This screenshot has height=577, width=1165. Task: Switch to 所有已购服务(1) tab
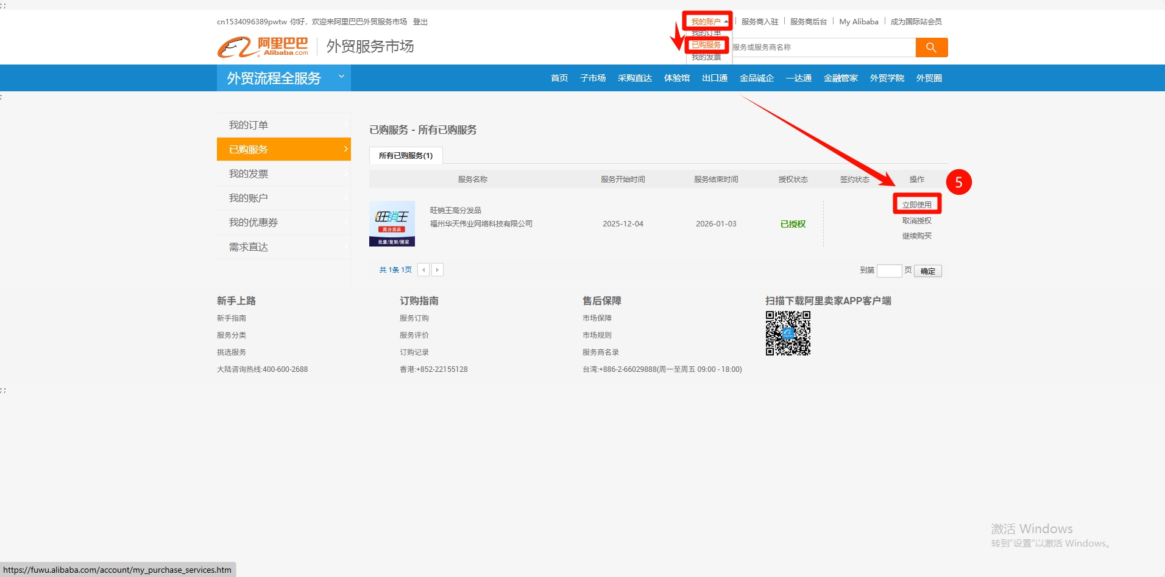pos(406,156)
